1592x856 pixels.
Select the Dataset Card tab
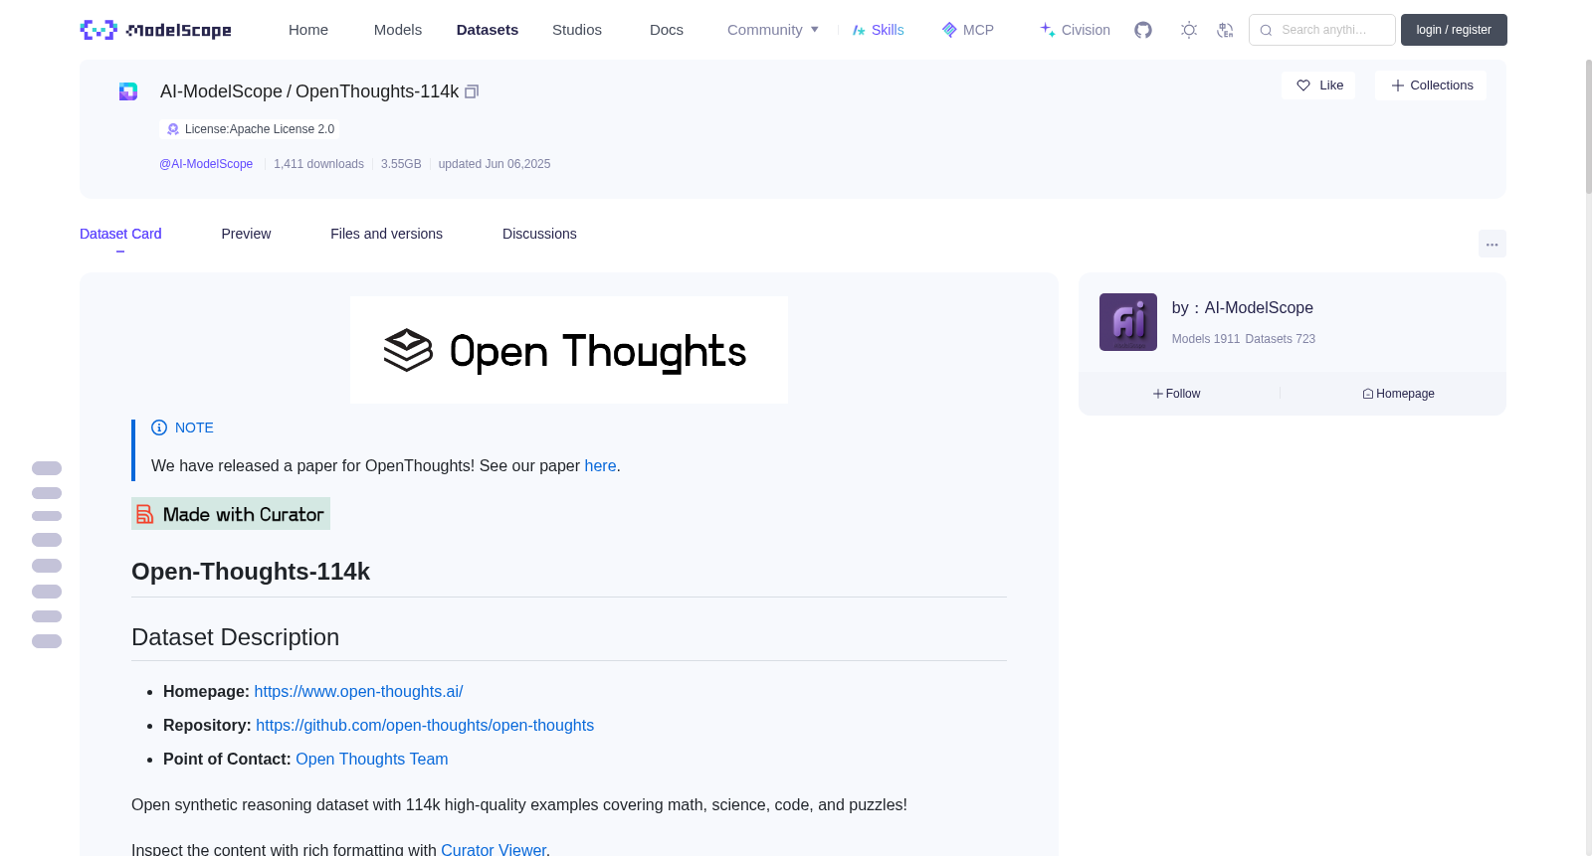click(120, 234)
